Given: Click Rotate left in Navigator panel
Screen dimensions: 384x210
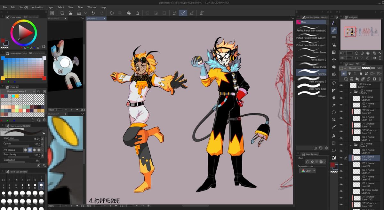Looking at the screenshot, I should click(356, 58).
